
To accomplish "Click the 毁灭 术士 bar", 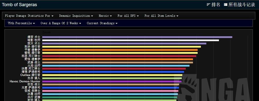I will coord(124,43).
